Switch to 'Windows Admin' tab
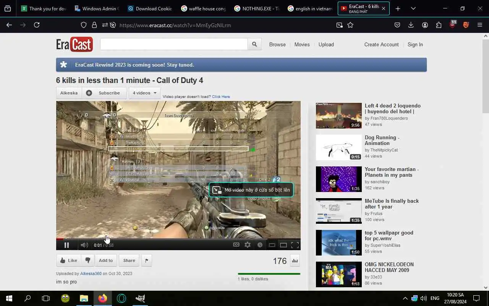Image resolution: width=489 pixels, height=306 pixels. click(x=97, y=8)
